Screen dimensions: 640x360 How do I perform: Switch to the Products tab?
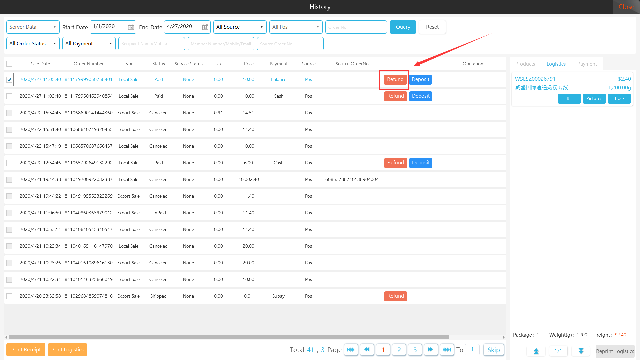525,64
